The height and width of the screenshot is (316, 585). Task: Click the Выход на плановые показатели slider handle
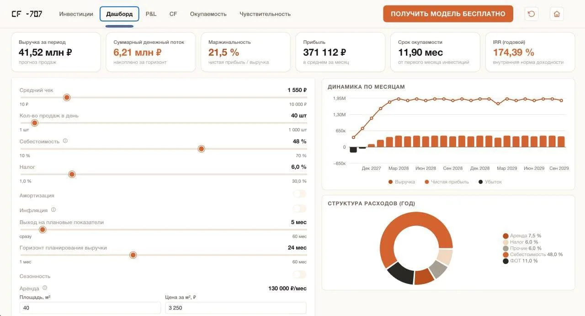pos(43,230)
